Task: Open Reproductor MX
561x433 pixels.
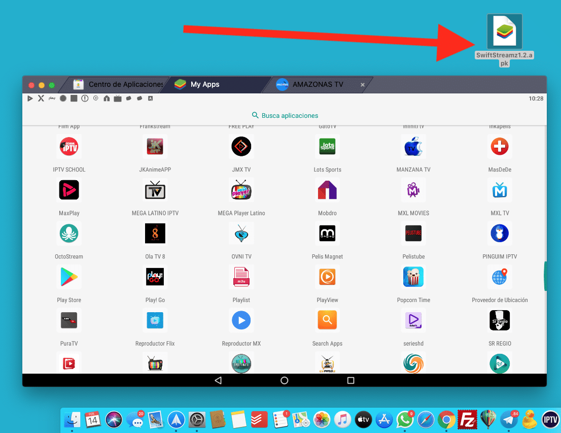Action: [x=241, y=320]
